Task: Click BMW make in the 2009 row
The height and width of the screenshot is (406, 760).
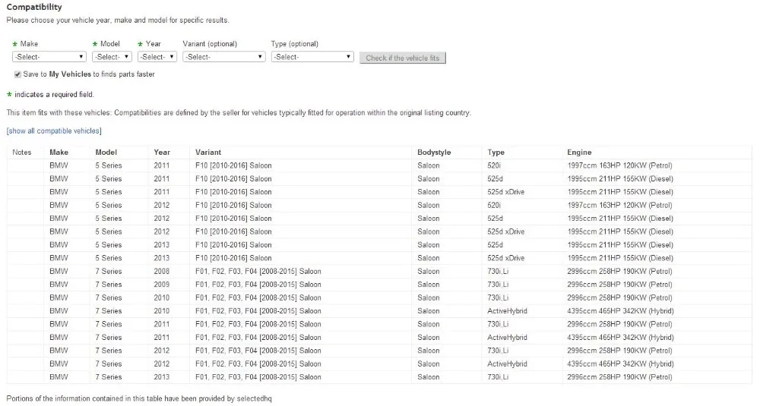Action: (x=59, y=285)
